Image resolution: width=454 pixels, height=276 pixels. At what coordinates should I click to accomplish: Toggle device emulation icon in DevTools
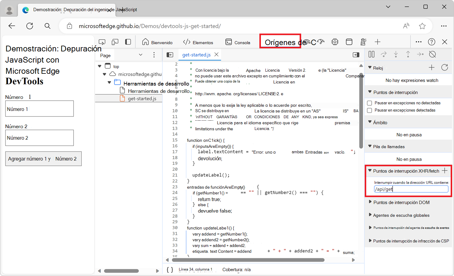click(115, 42)
